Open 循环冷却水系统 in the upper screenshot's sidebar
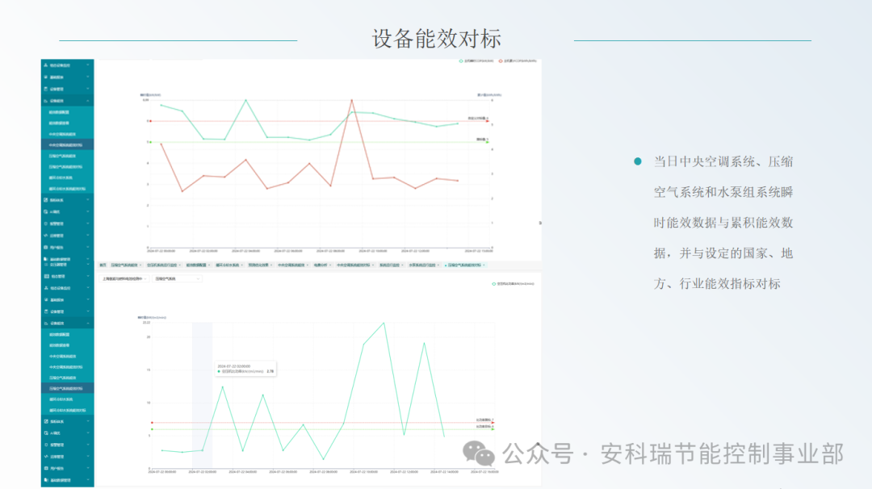This screenshot has width=872, height=489. pyautogui.click(x=61, y=178)
